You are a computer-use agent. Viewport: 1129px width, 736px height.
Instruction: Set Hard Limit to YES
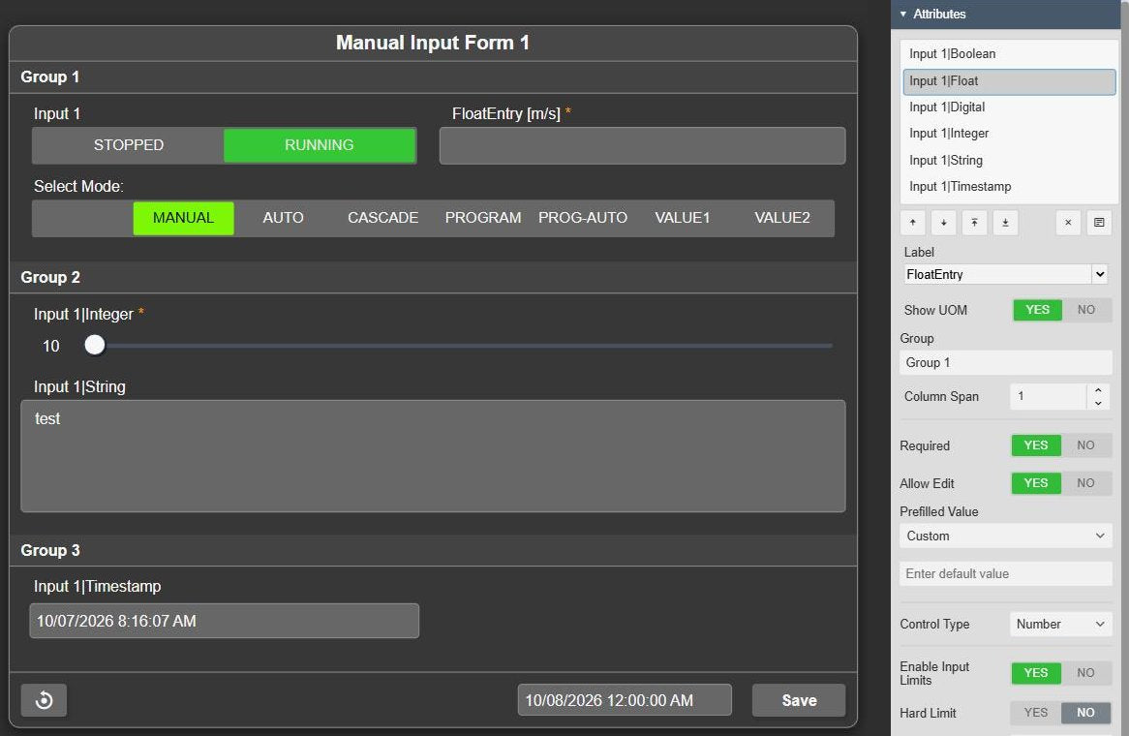click(1036, 712)
